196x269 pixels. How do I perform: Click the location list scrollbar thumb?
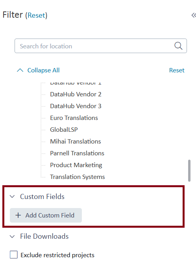click(x=189, y=171)
